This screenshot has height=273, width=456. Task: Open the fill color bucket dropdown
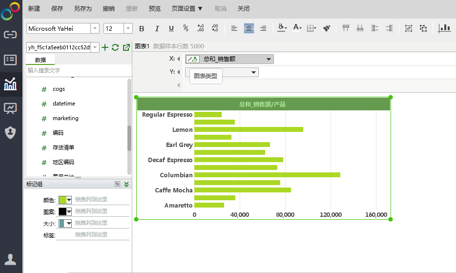click(282, 28)
